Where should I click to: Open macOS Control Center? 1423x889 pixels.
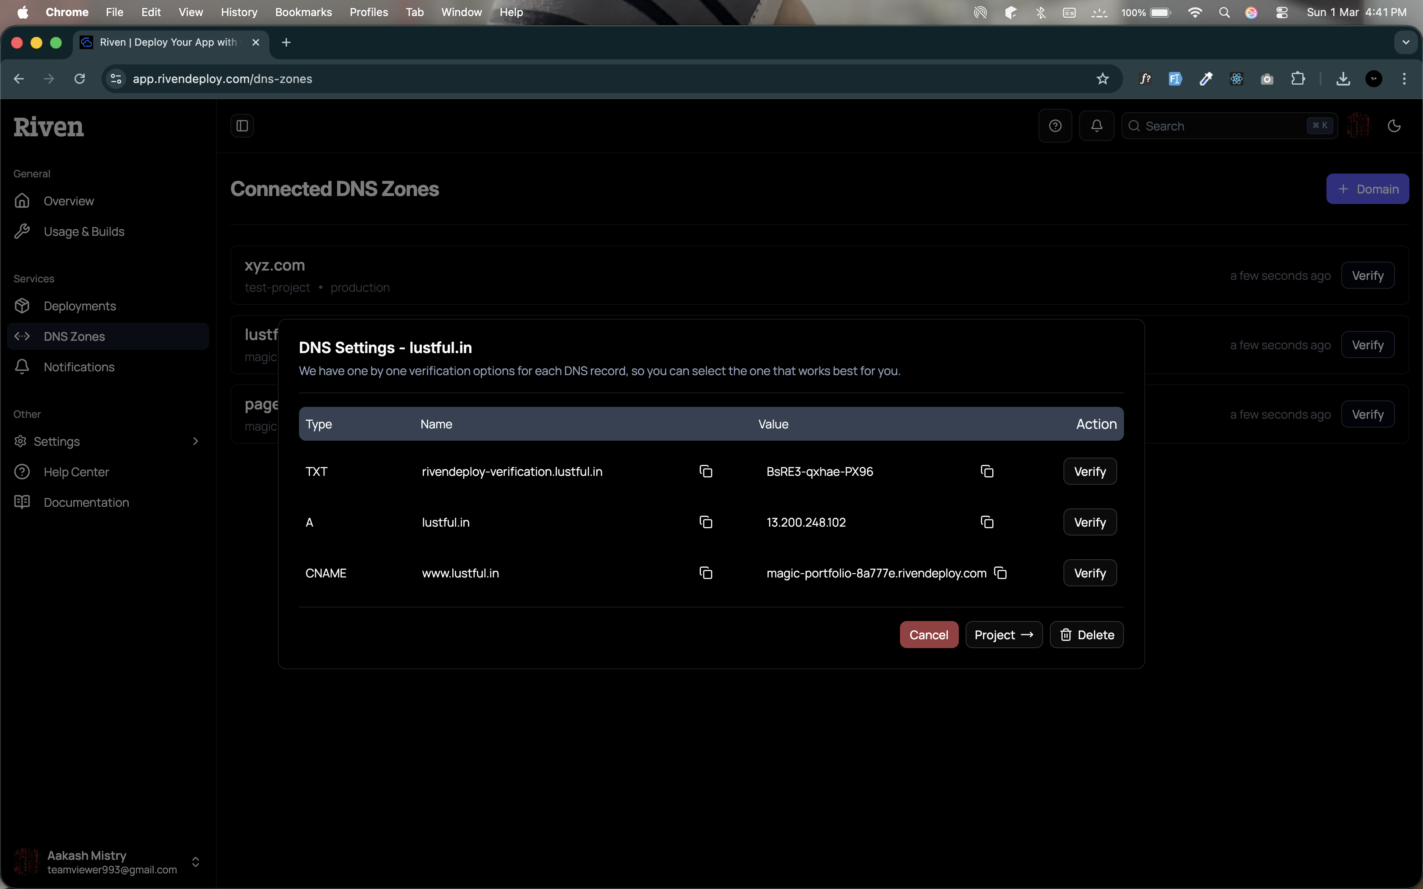click(x=1282, y=12)
